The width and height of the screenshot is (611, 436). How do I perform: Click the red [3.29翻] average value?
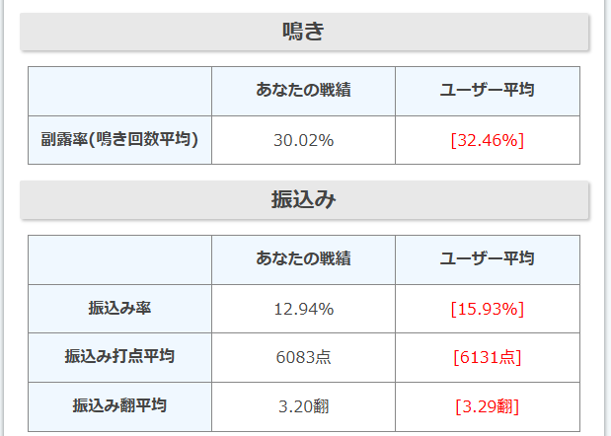[487, 406]
